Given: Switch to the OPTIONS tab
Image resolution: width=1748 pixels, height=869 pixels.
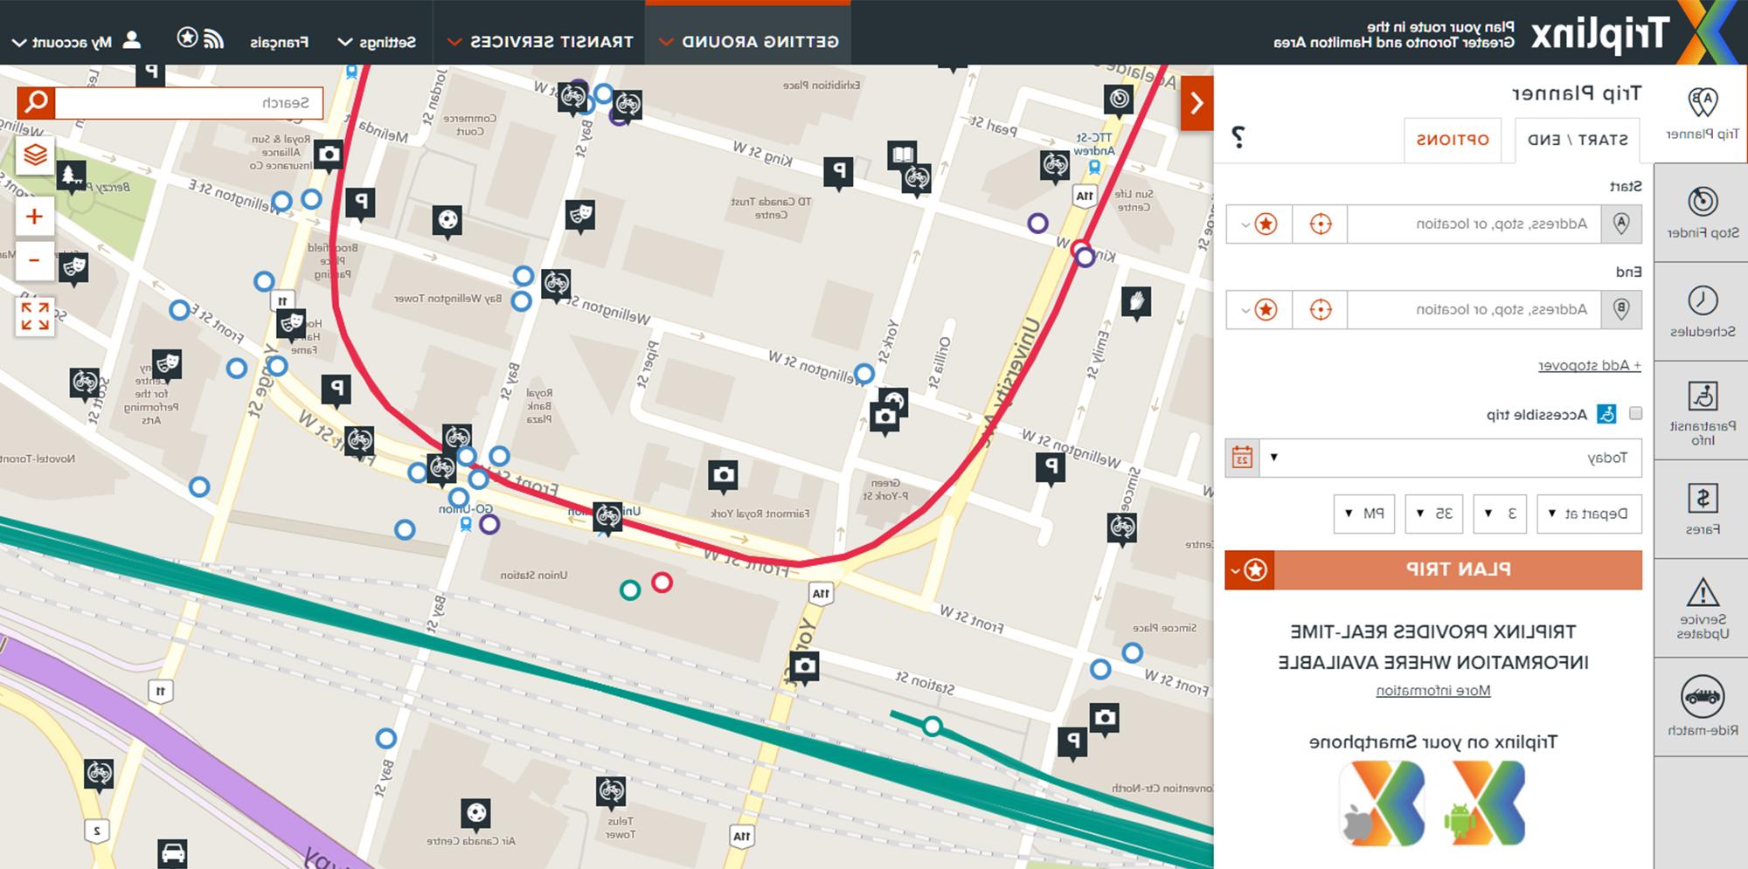Looking at the screenshot, I should [x=1453, y=140].
